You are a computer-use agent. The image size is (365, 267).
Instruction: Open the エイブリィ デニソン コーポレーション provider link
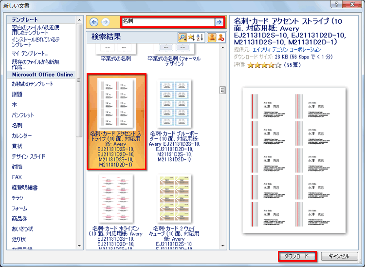point(287,50)
